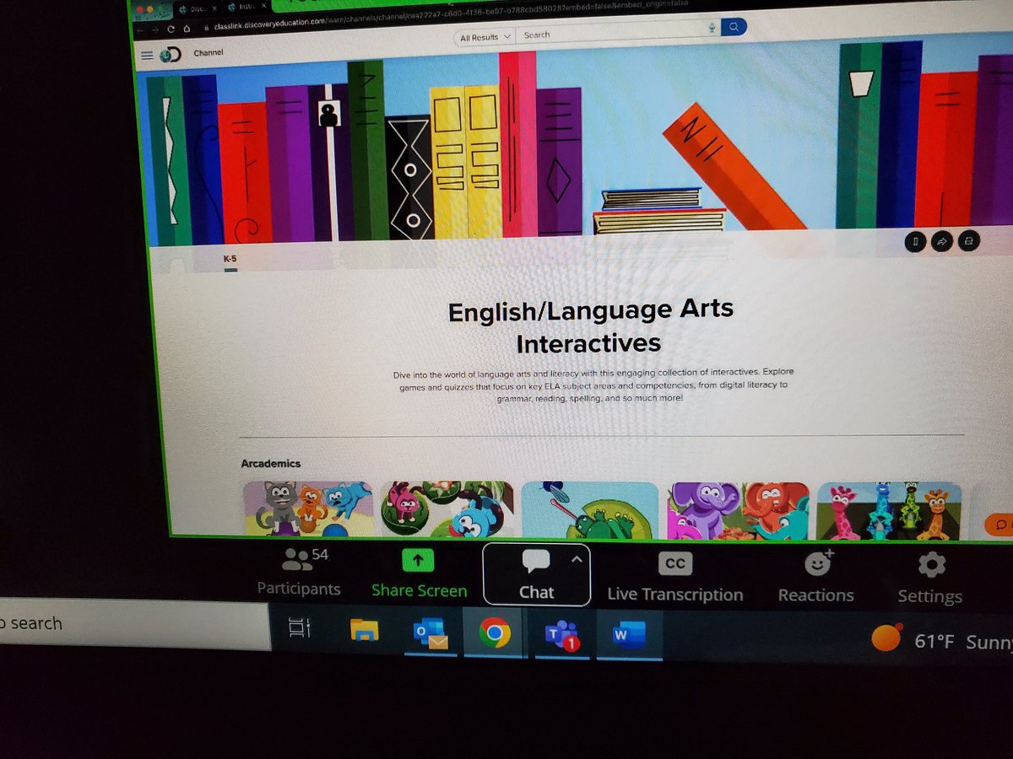Click the microphone icon in search box
This screenshot has height=759, width=1013.
pyautogui.click(x=712, y=29)
